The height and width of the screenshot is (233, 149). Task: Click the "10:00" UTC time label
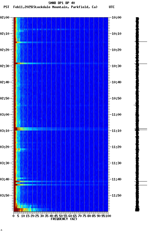coord(116,18)
